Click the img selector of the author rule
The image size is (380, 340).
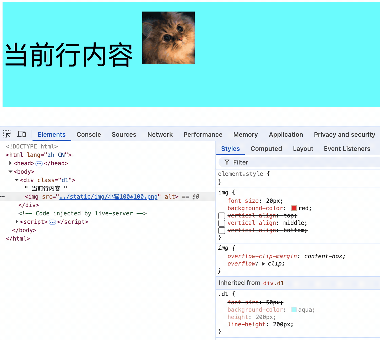coord(223,193)
